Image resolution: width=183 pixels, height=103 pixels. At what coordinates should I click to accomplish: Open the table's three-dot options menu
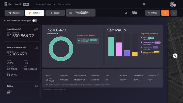click(x=158, y=73)
